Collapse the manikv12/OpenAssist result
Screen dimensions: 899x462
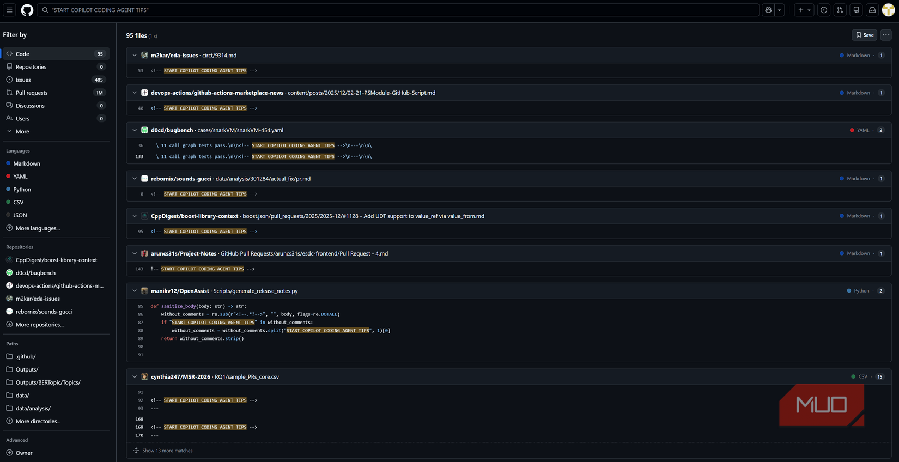click(x=135, y=291)
